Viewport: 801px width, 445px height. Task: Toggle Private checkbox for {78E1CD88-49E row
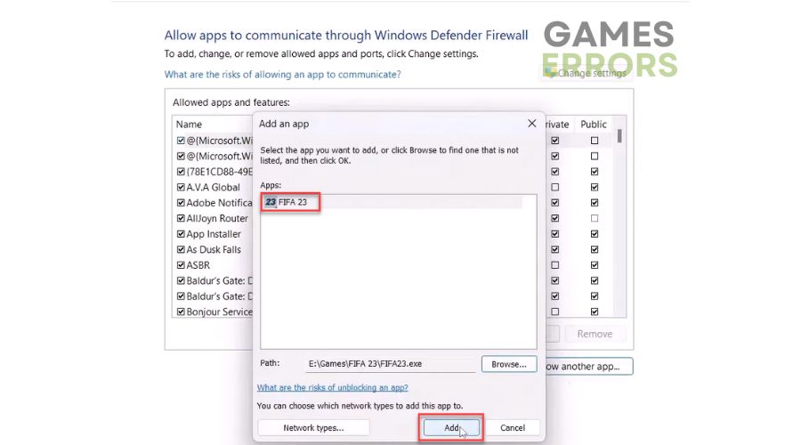tap(554, 172)
